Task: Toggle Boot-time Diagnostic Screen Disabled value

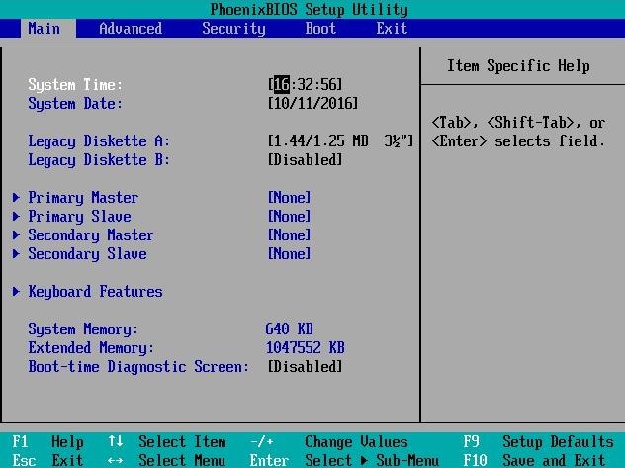Action: coord(305,366)
